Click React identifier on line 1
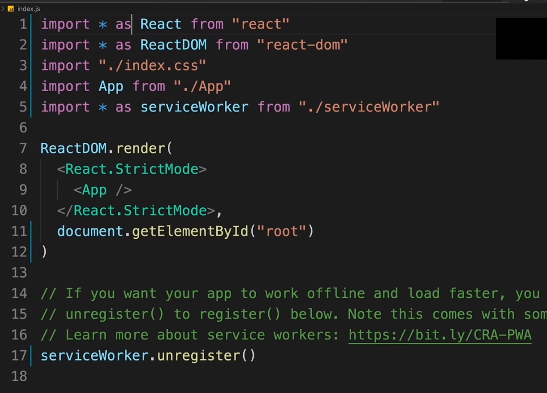The image size is (547, 393). [161, 24]
